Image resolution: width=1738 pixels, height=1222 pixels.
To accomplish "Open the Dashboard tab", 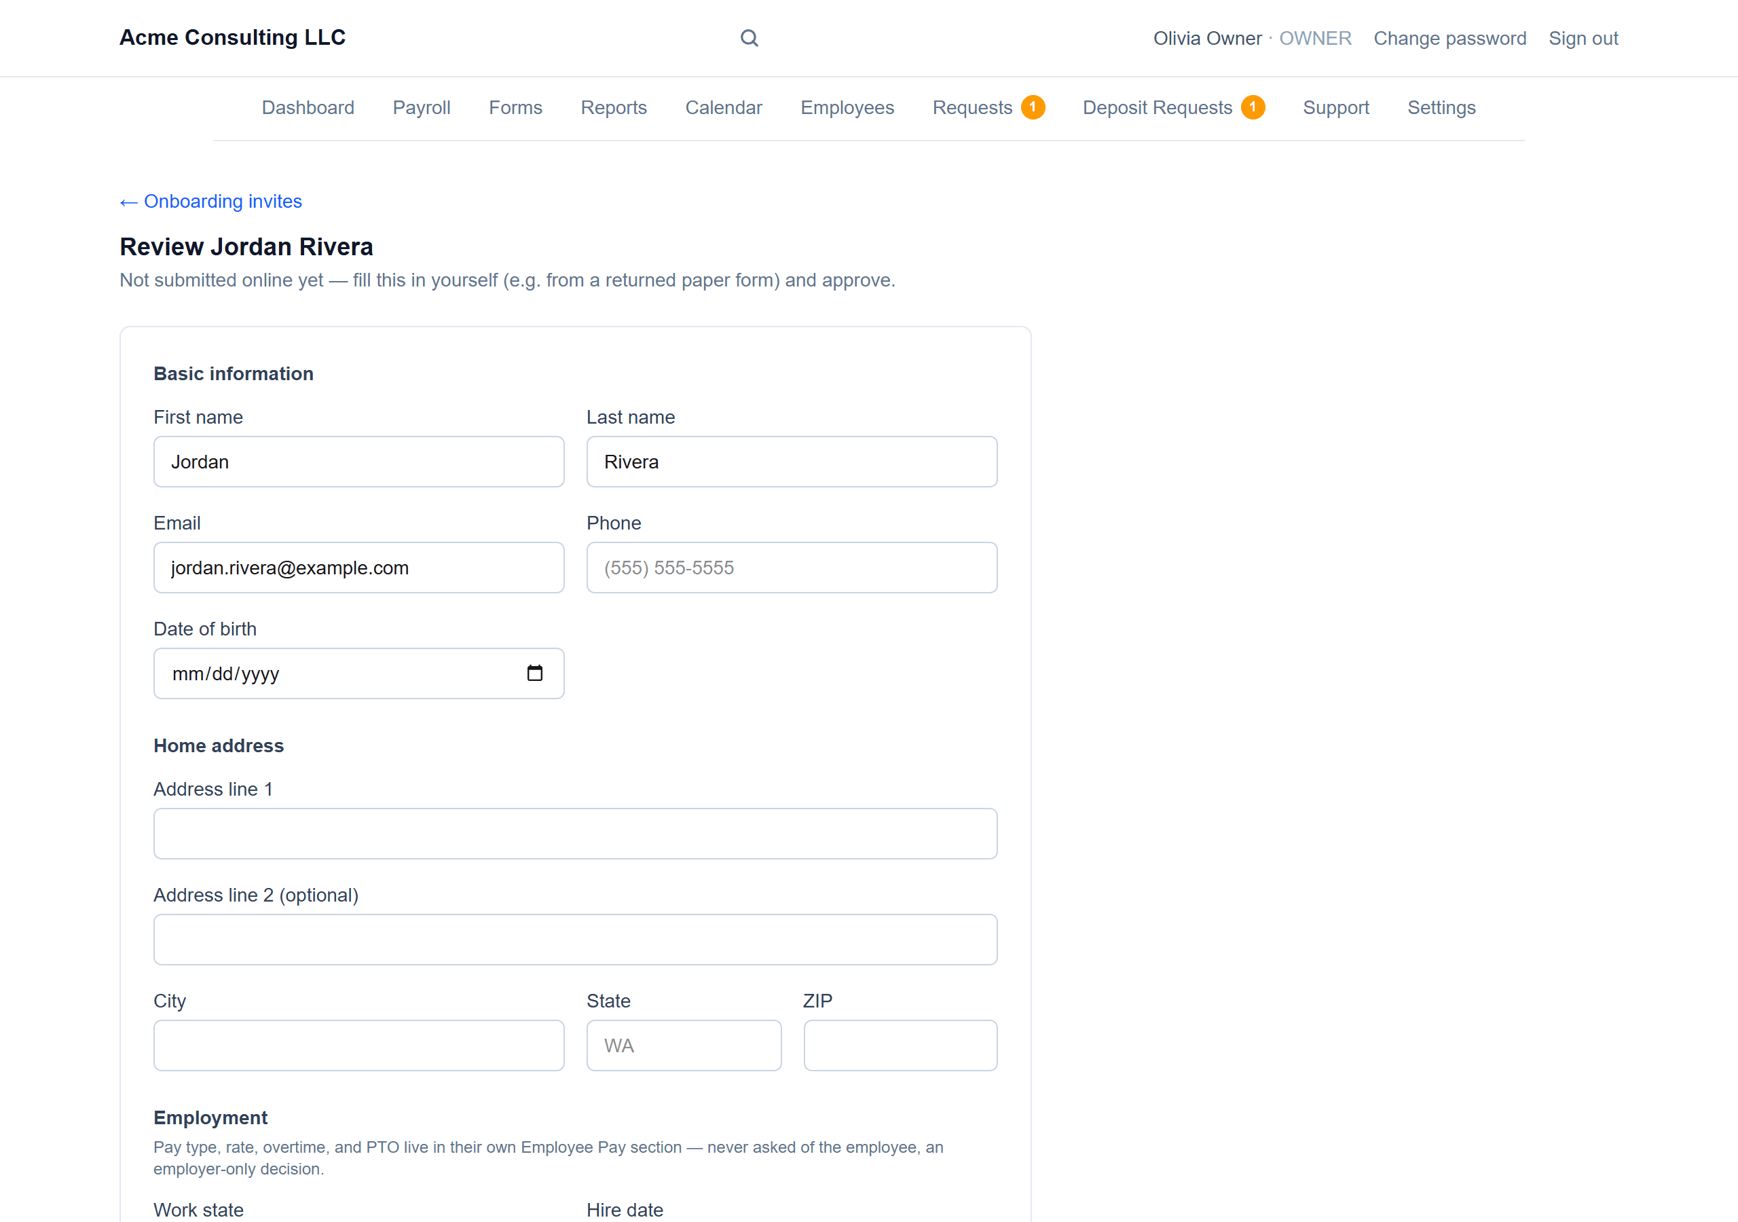I will [308, 107].
